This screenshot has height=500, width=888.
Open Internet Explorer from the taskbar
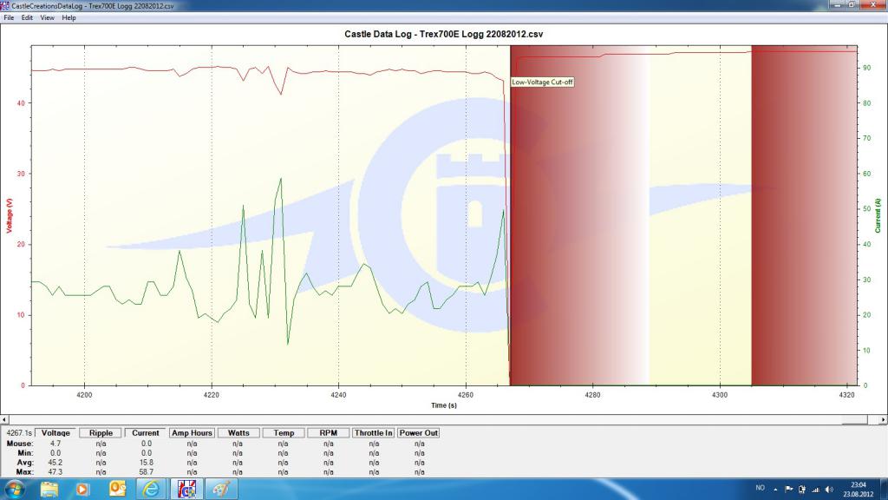152,489
